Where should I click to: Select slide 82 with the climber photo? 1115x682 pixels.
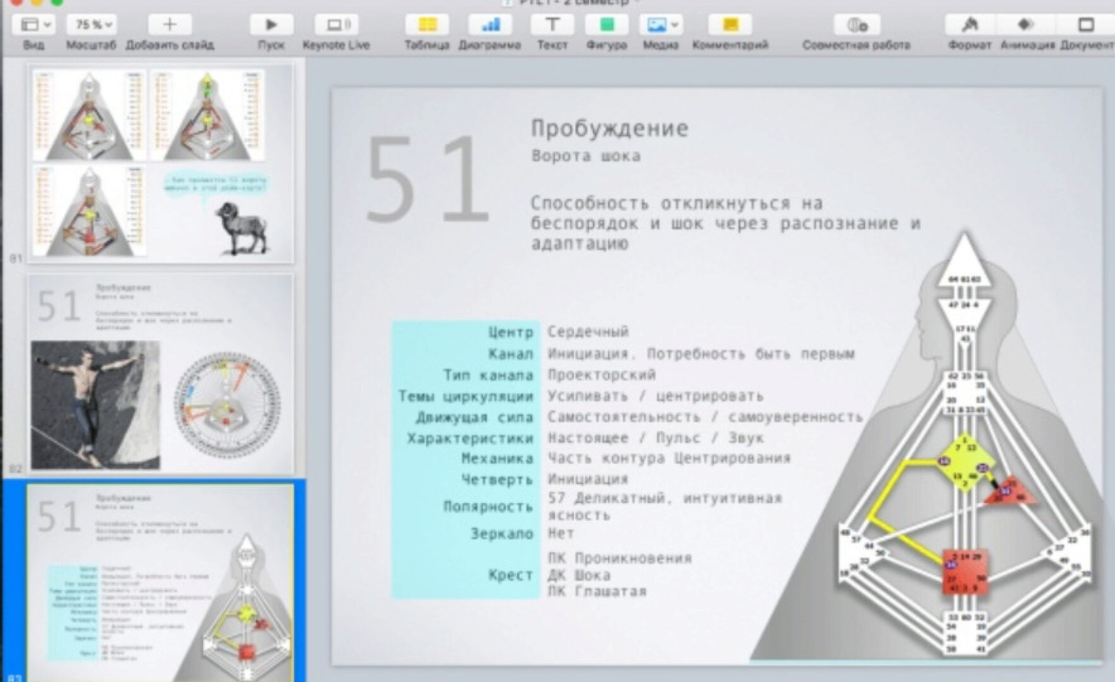(x=161, y=373)
